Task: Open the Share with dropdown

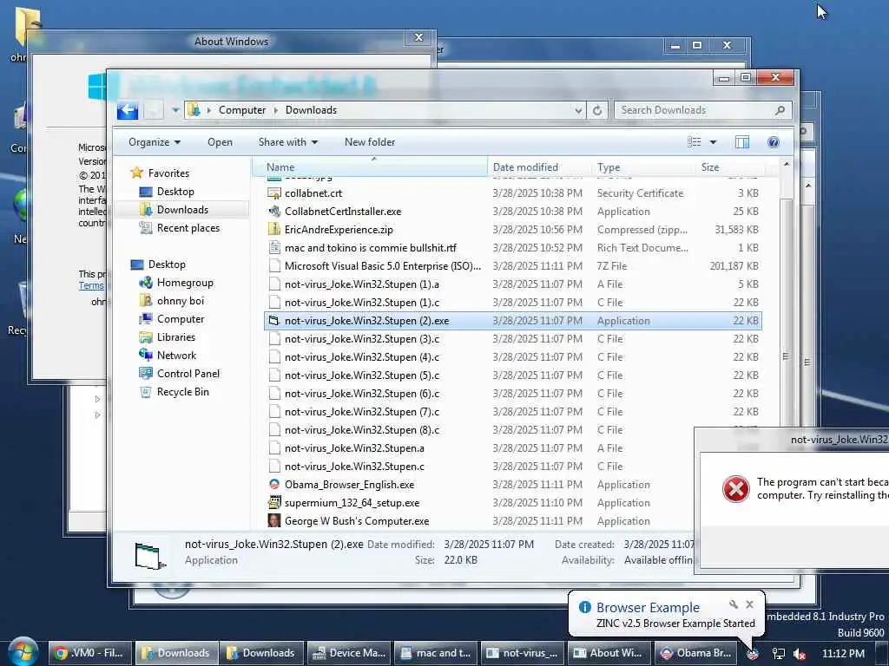Action: 288,142
